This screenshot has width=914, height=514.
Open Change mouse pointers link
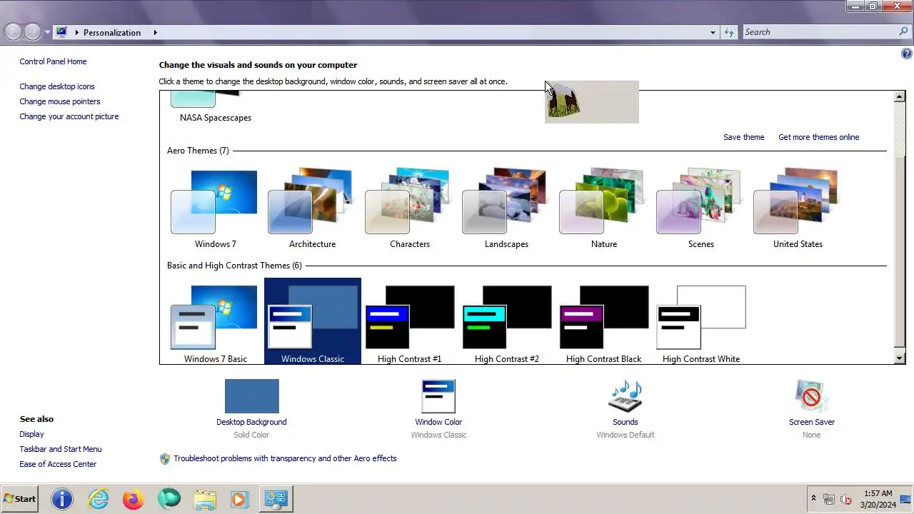[60, 101]
